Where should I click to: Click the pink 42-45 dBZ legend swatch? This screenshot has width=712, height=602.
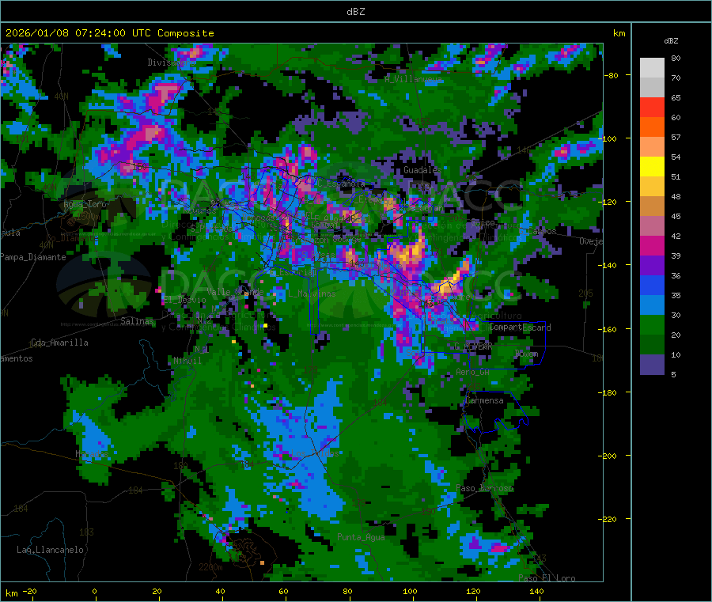(652, 226)
